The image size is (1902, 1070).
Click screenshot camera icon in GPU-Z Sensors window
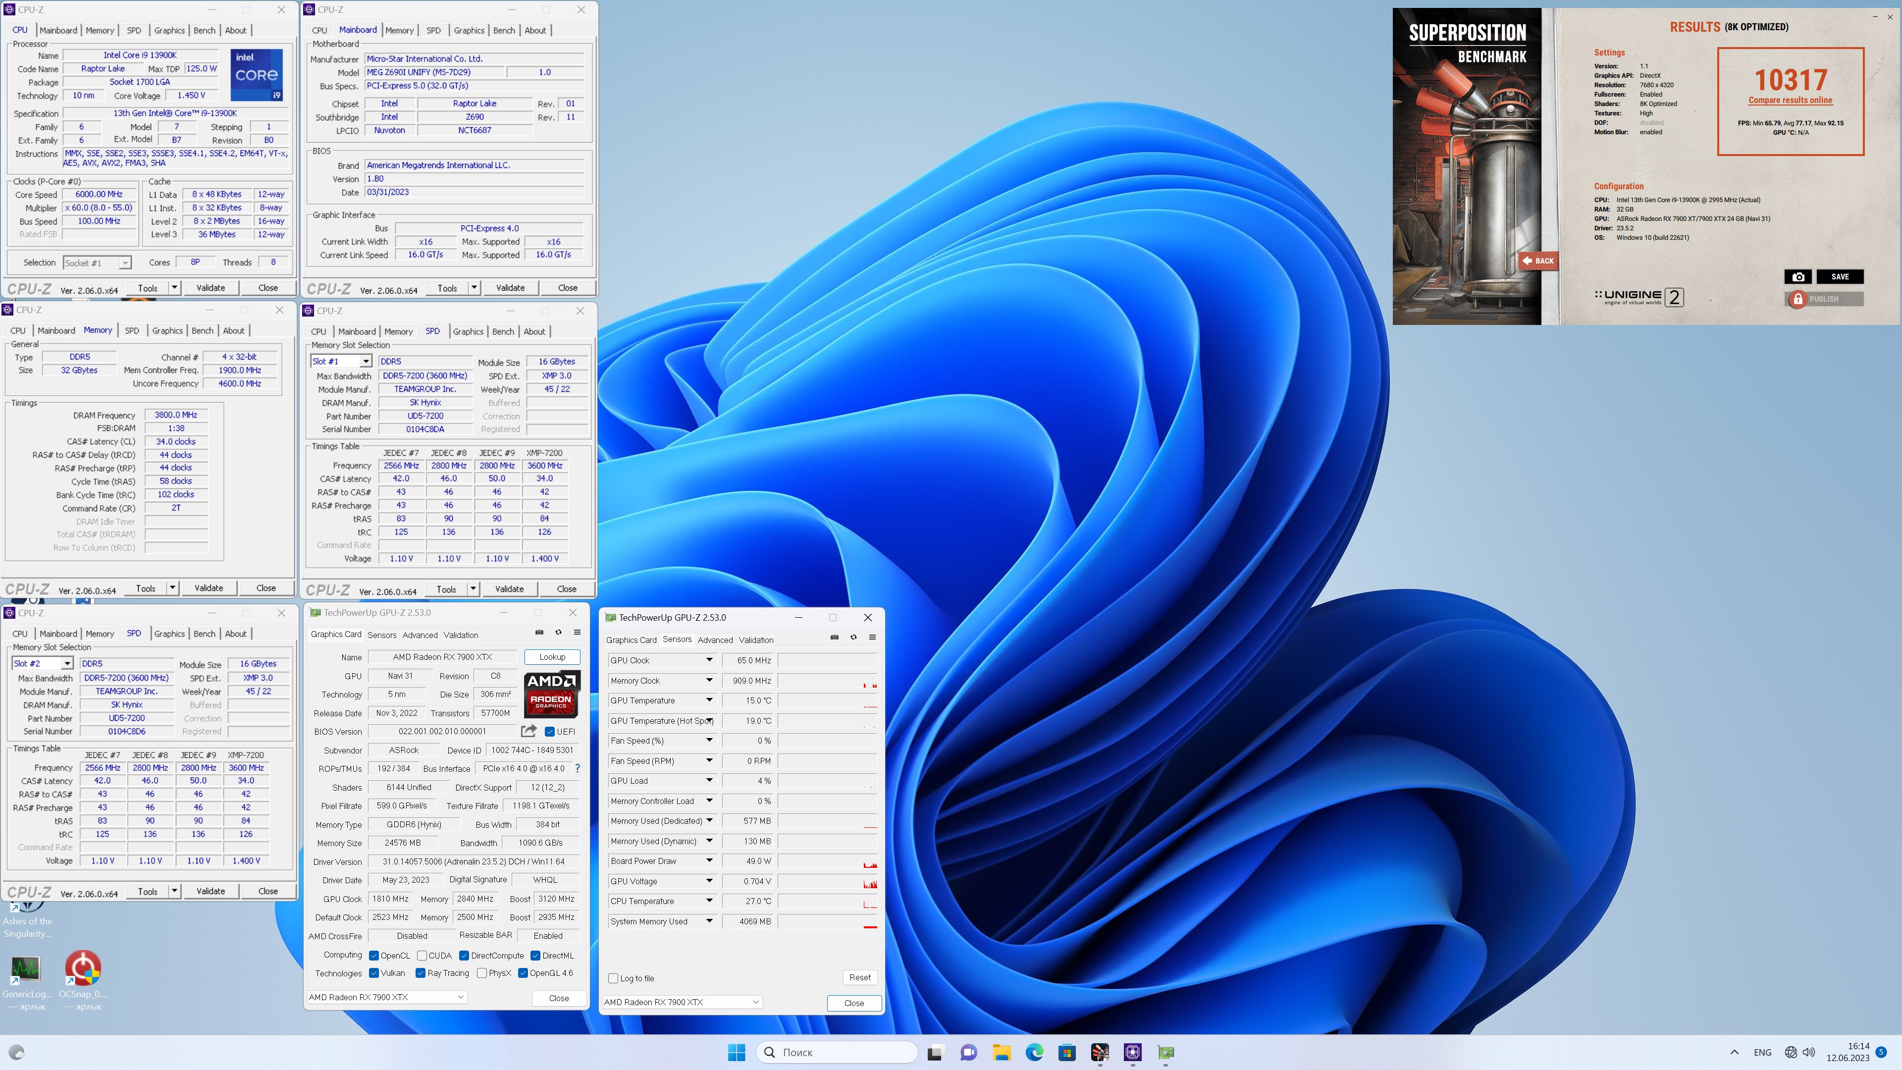(x=834, y=637)
